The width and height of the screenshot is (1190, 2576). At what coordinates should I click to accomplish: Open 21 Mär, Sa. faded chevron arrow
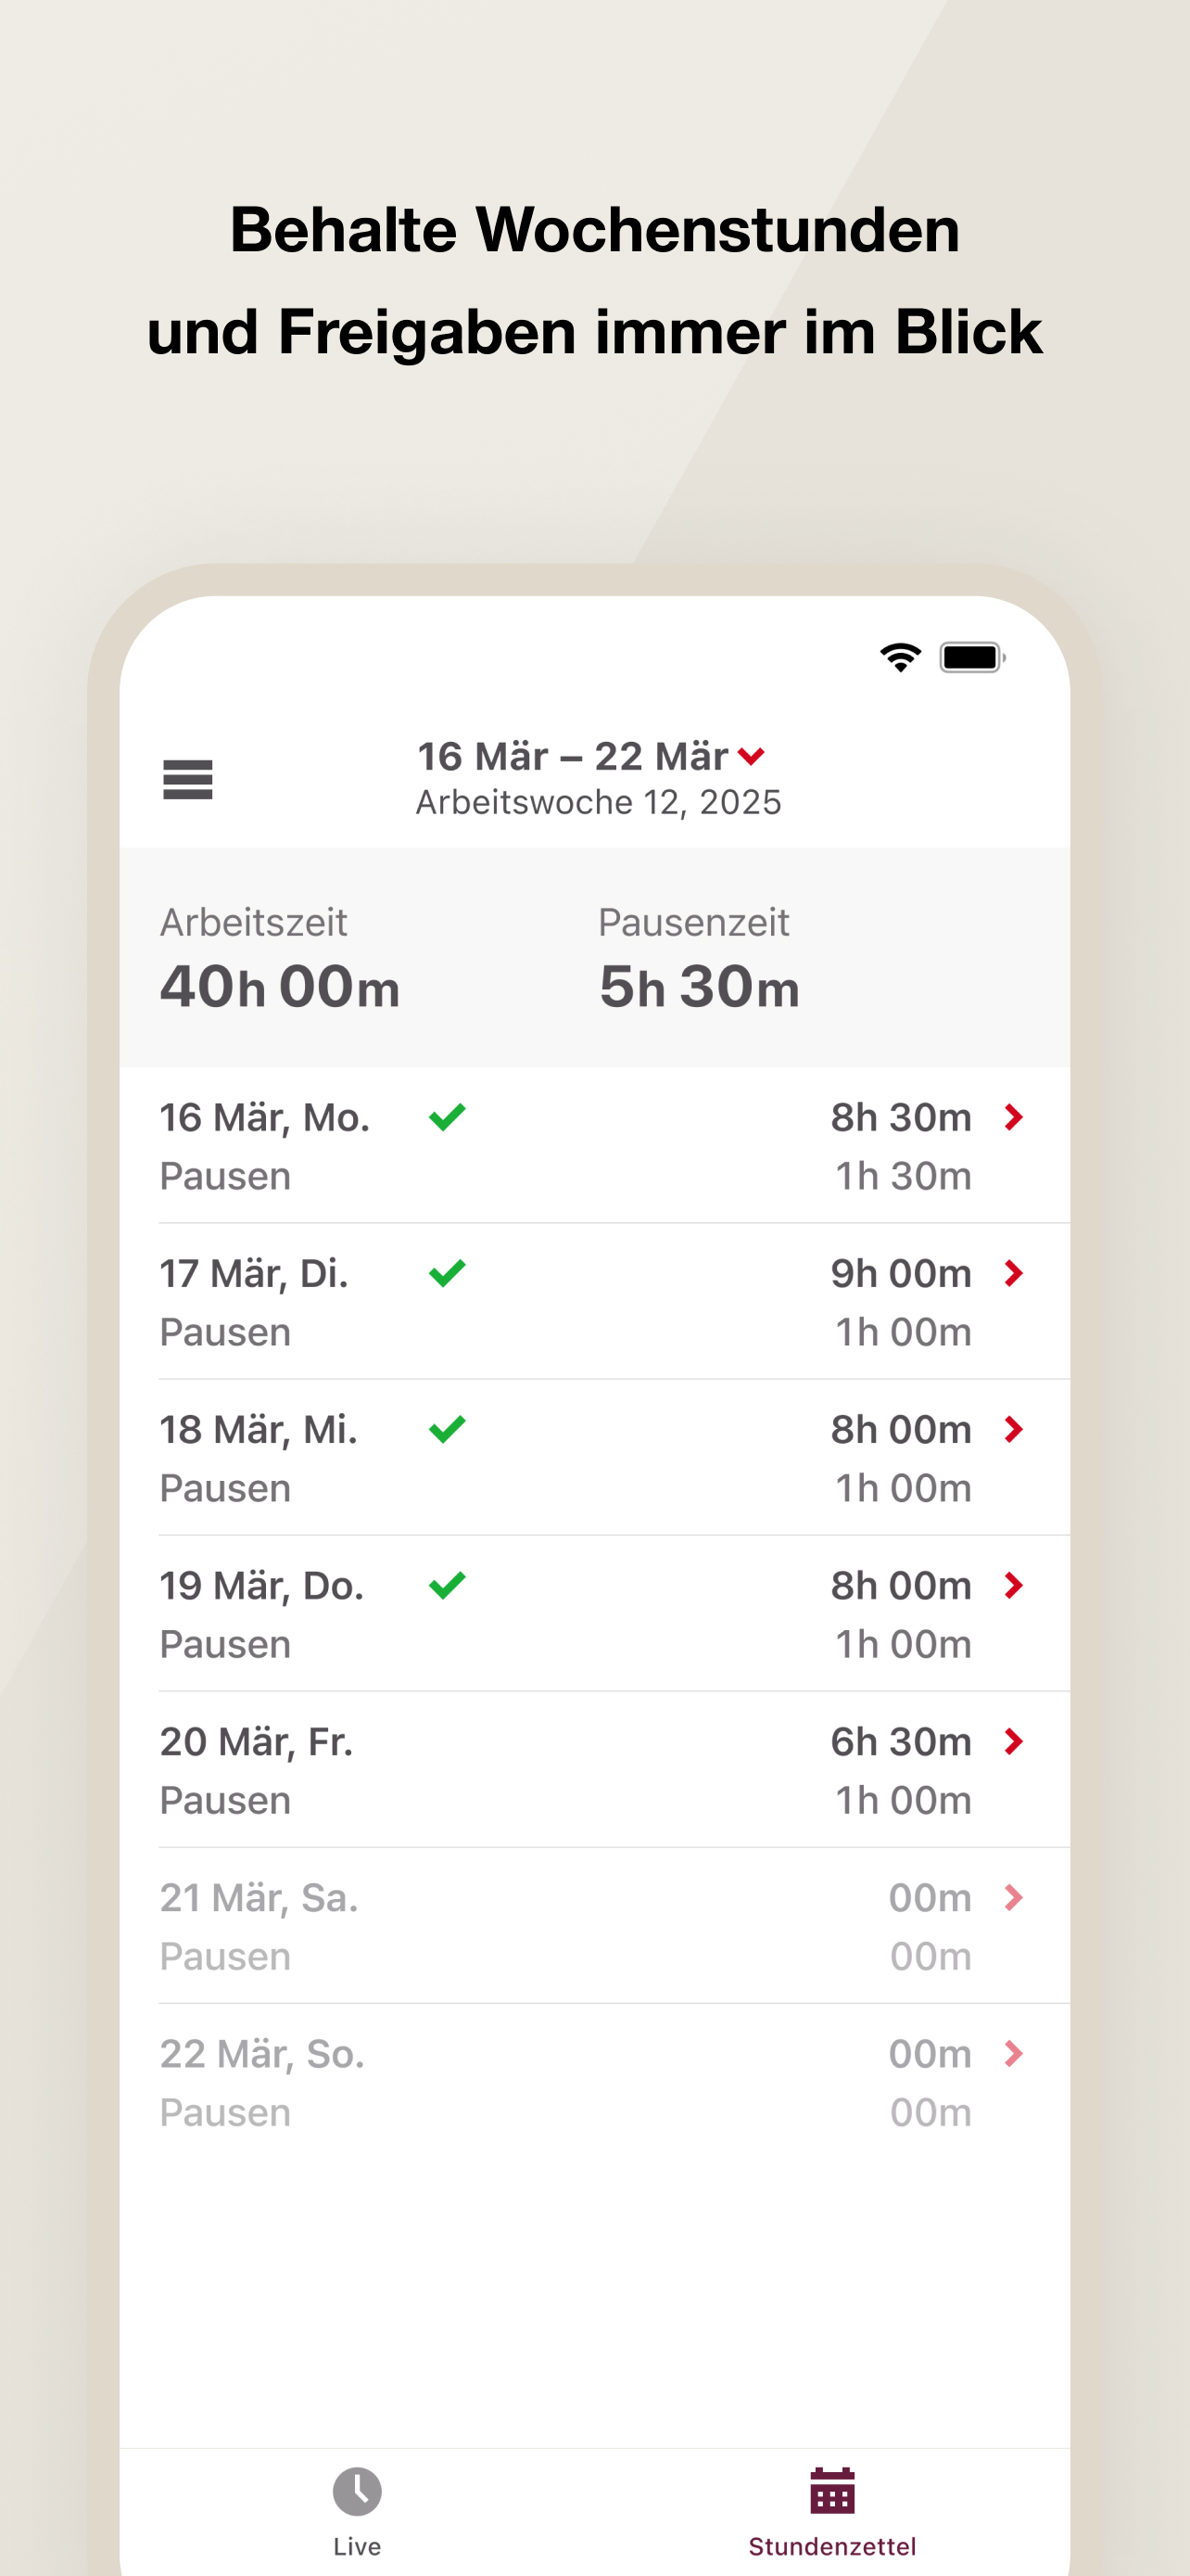pos(1013,1897)
